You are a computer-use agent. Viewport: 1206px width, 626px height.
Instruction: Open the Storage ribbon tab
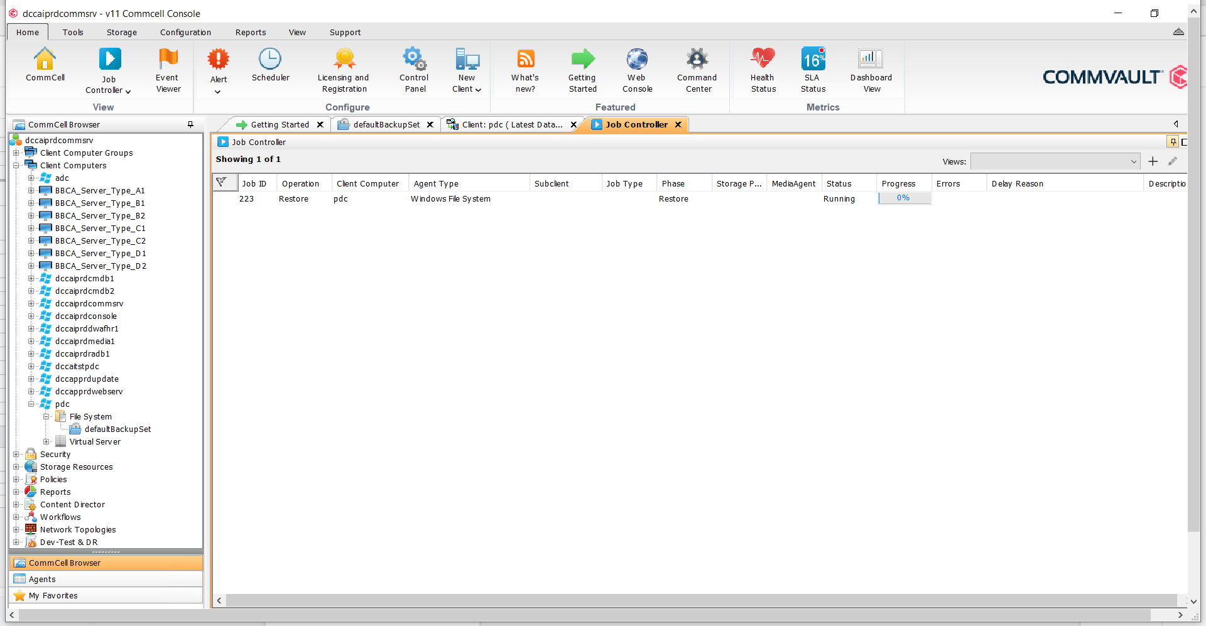coord(122,32)
